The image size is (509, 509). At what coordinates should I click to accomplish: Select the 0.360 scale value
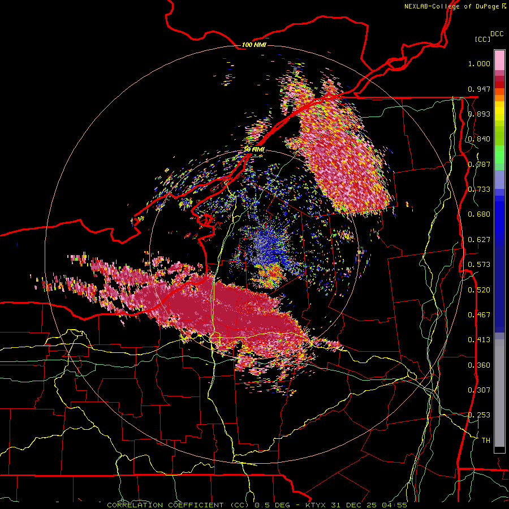tap(479, 365)
